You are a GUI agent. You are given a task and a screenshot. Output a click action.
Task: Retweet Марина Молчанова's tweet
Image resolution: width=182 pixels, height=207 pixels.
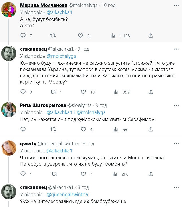53,35
